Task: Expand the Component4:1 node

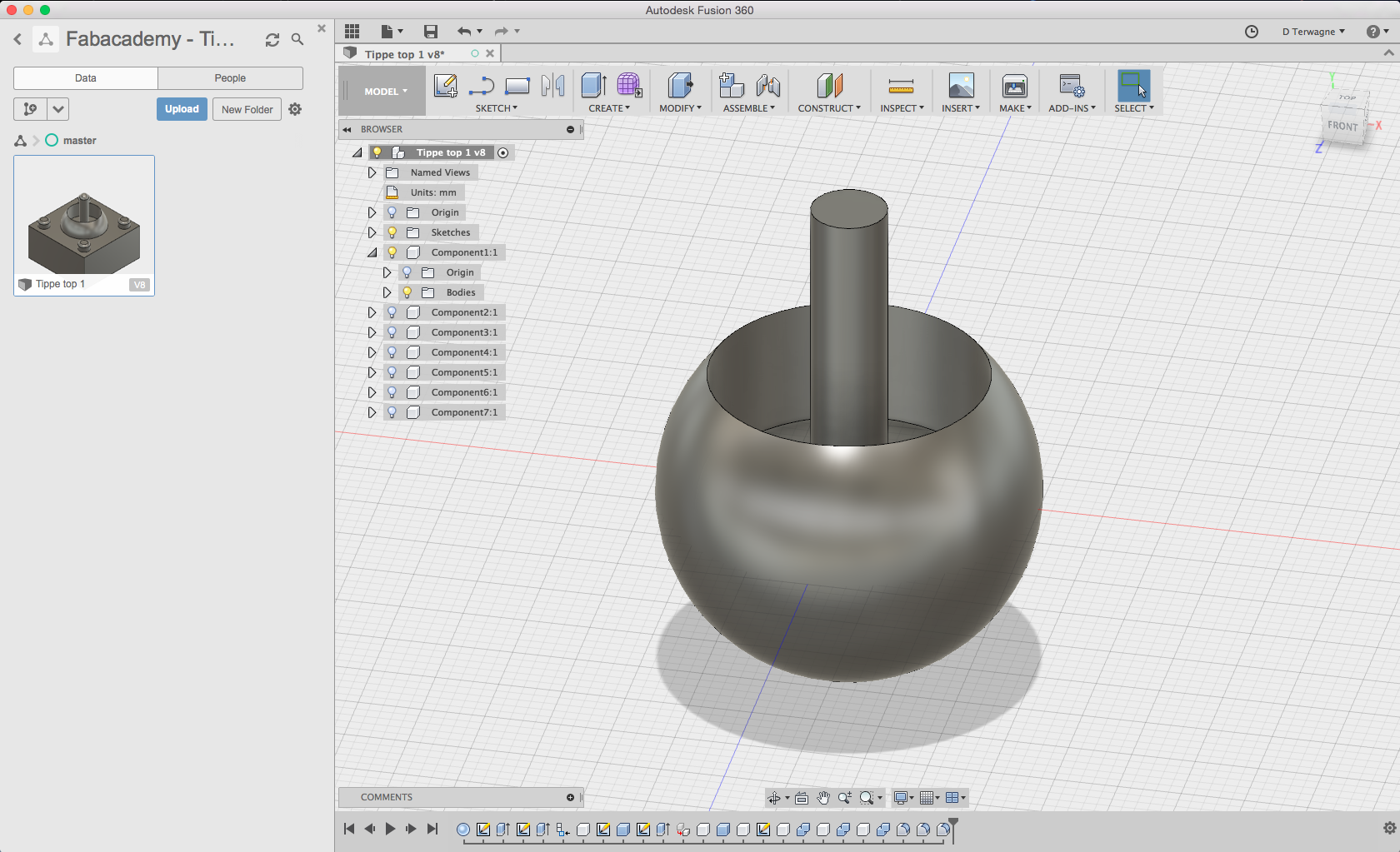Action: point(372,352)
